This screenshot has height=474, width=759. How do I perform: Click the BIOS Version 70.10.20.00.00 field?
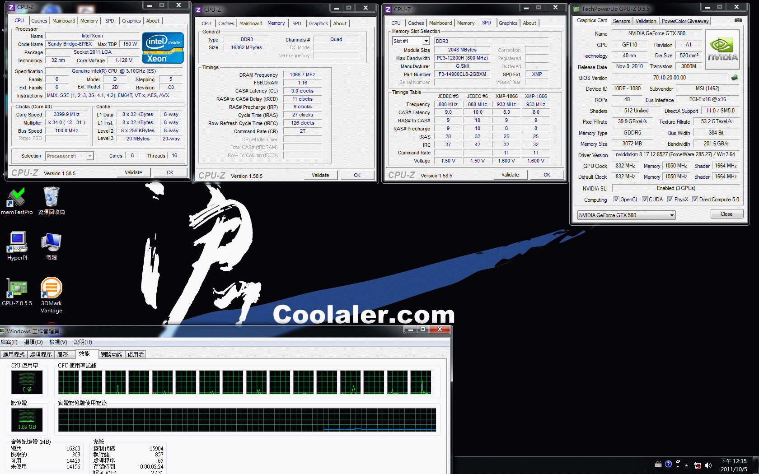coord(670,78)
